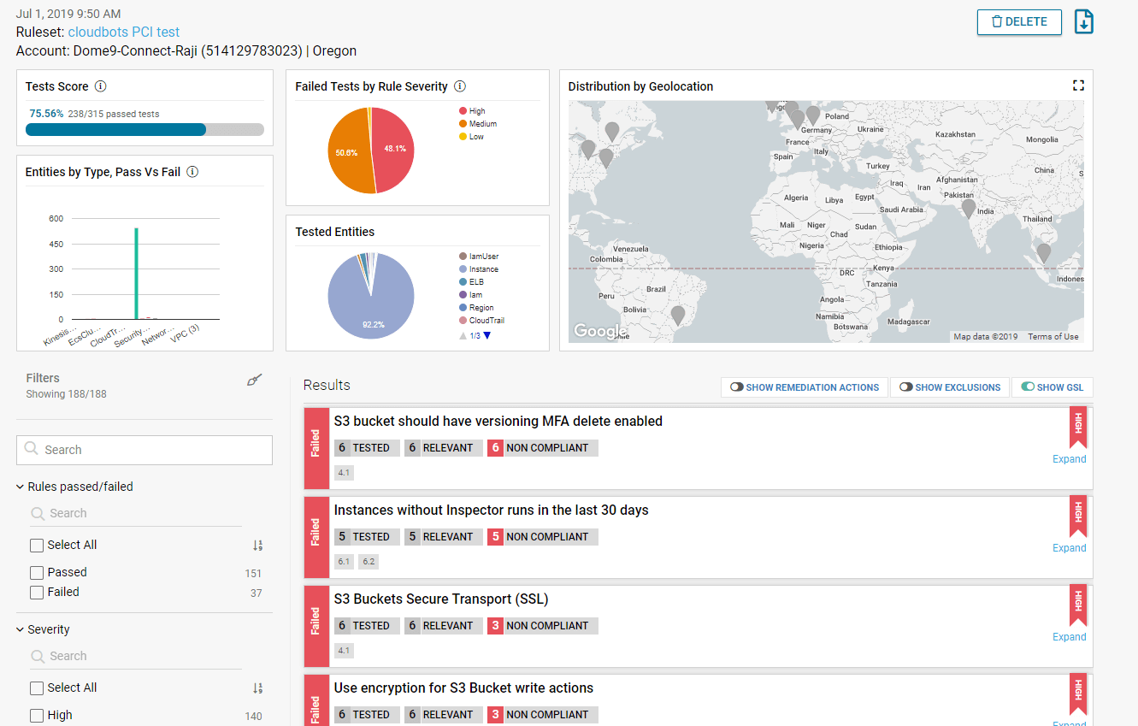Check Select All under Rules passed/failed

[37, 546]
